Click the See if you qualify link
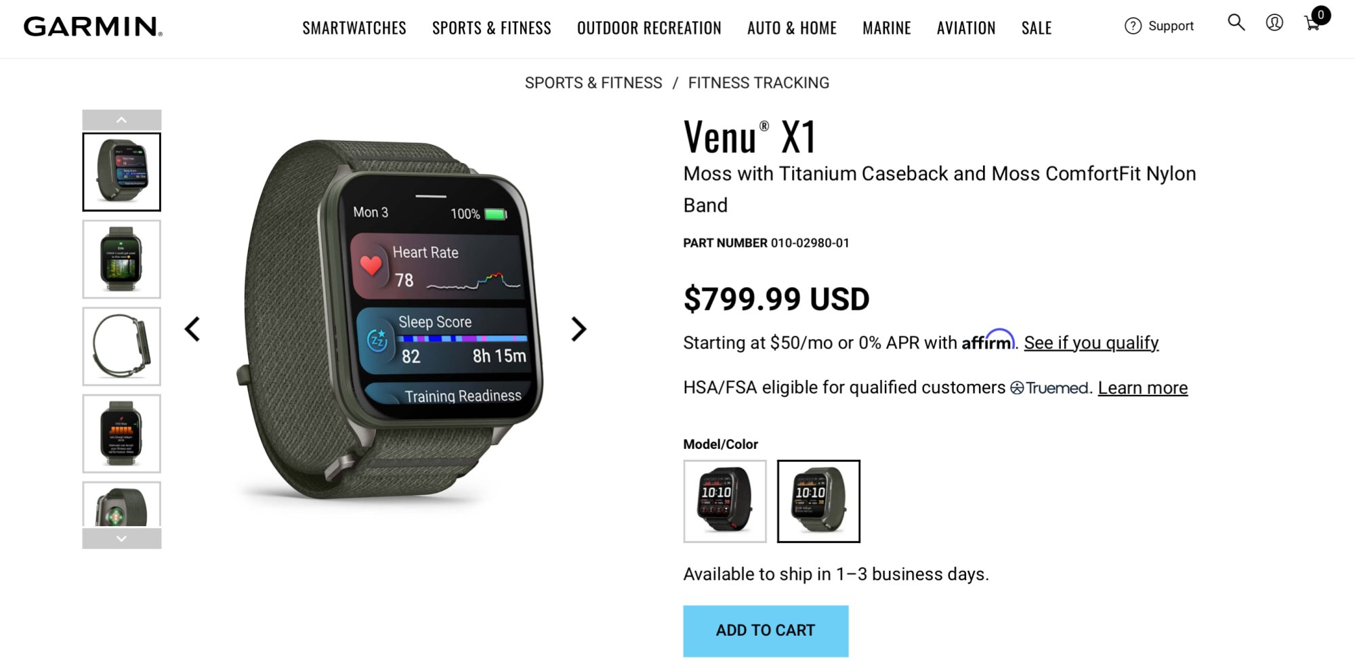 pyautogui.click(x=1091, y=343)
